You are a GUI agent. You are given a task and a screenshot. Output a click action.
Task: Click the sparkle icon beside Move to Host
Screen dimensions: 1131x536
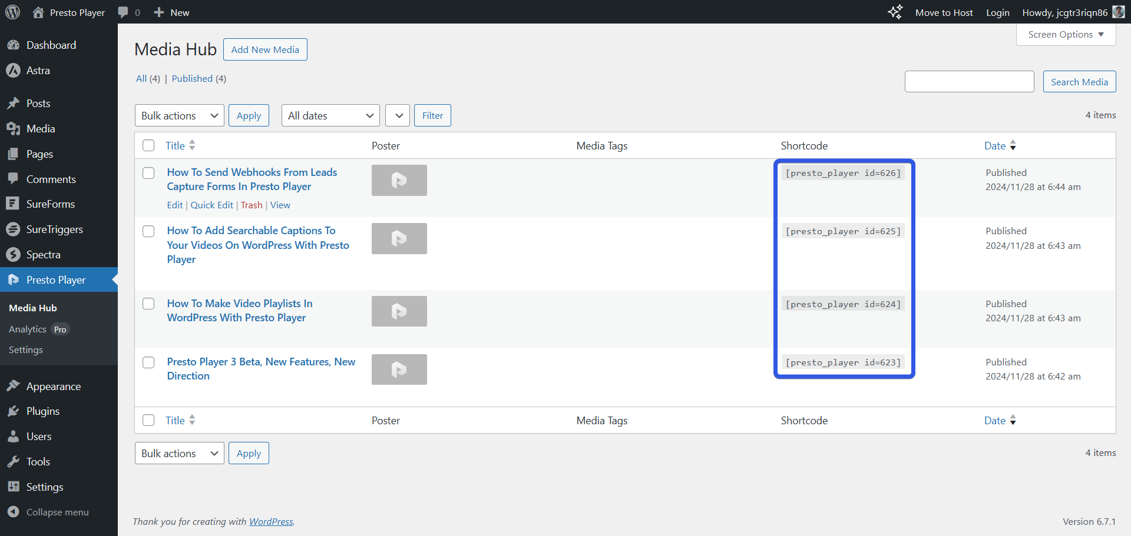[895, 12]
